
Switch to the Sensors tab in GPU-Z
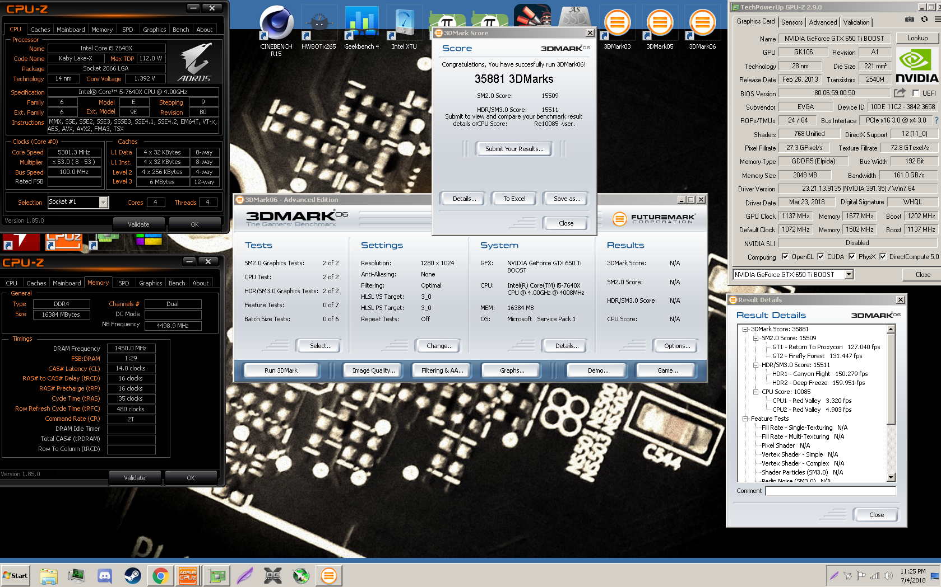click(792, 22)
